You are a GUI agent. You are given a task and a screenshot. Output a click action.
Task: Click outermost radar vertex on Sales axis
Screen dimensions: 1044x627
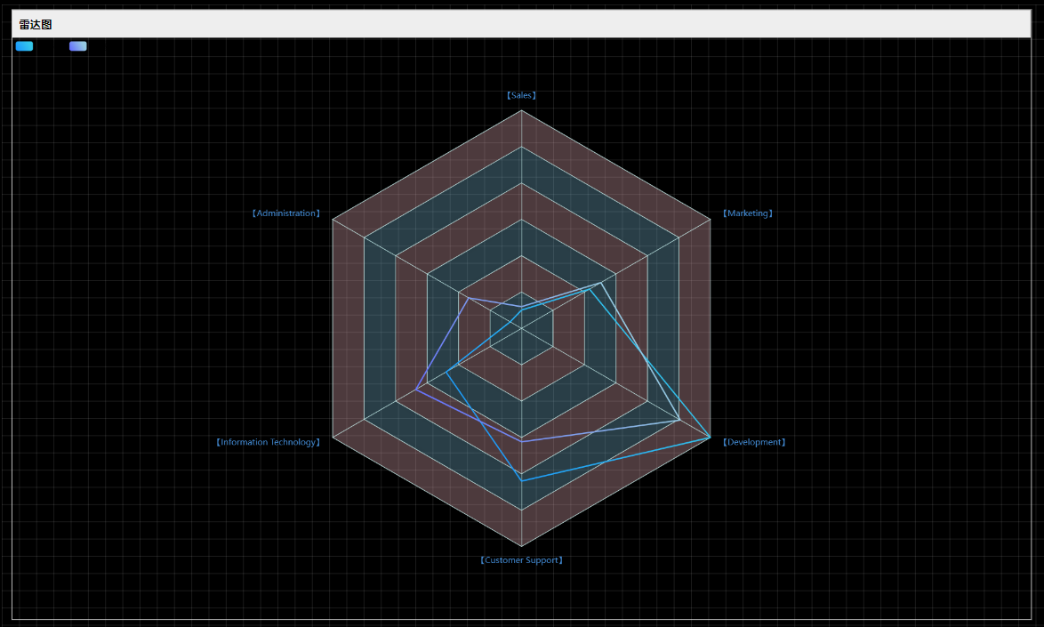pos(522,110)
